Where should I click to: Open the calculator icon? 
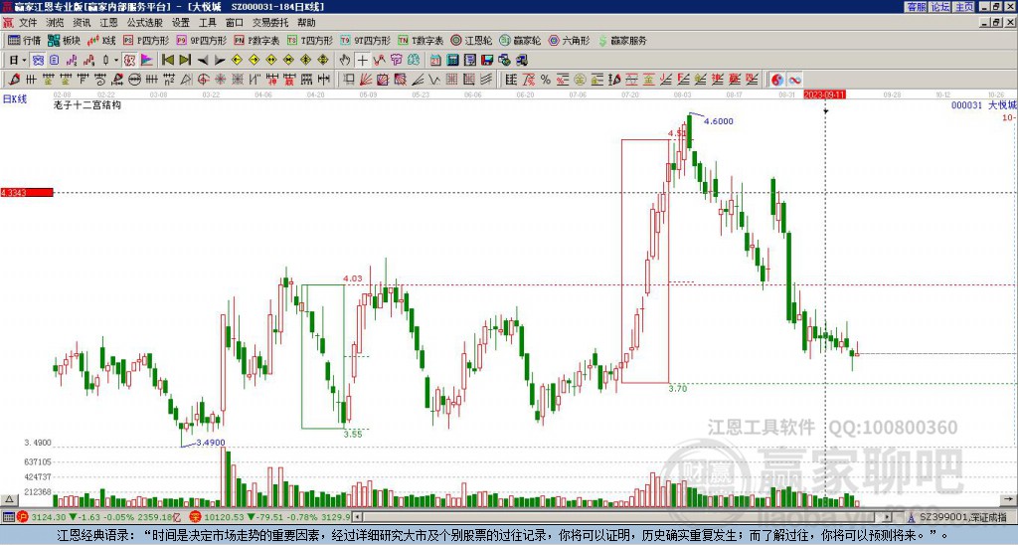point(452,61)
